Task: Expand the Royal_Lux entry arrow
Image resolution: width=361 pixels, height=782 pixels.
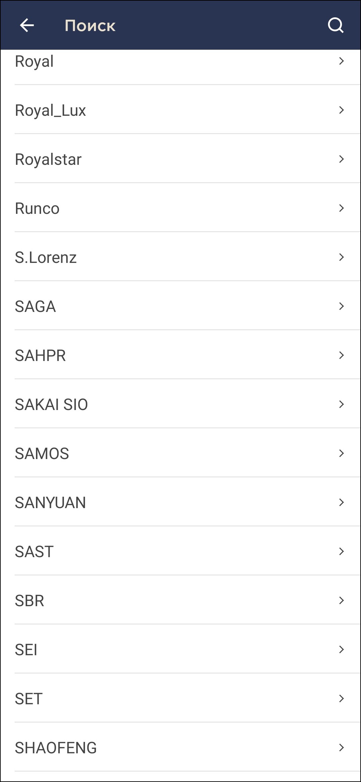Action: click(x=341, y=110)
